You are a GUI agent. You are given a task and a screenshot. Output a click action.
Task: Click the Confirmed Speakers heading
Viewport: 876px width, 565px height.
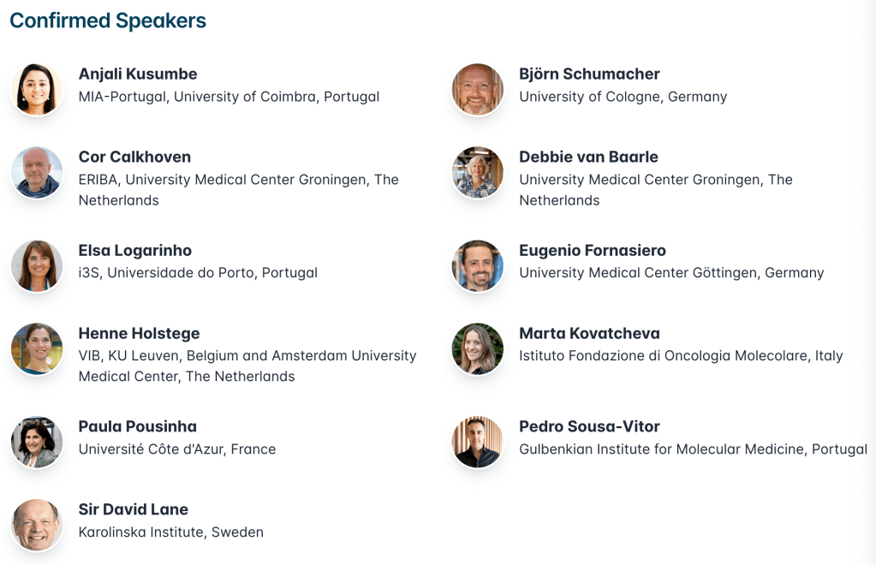pyautogui.click(x=108, y=21)
